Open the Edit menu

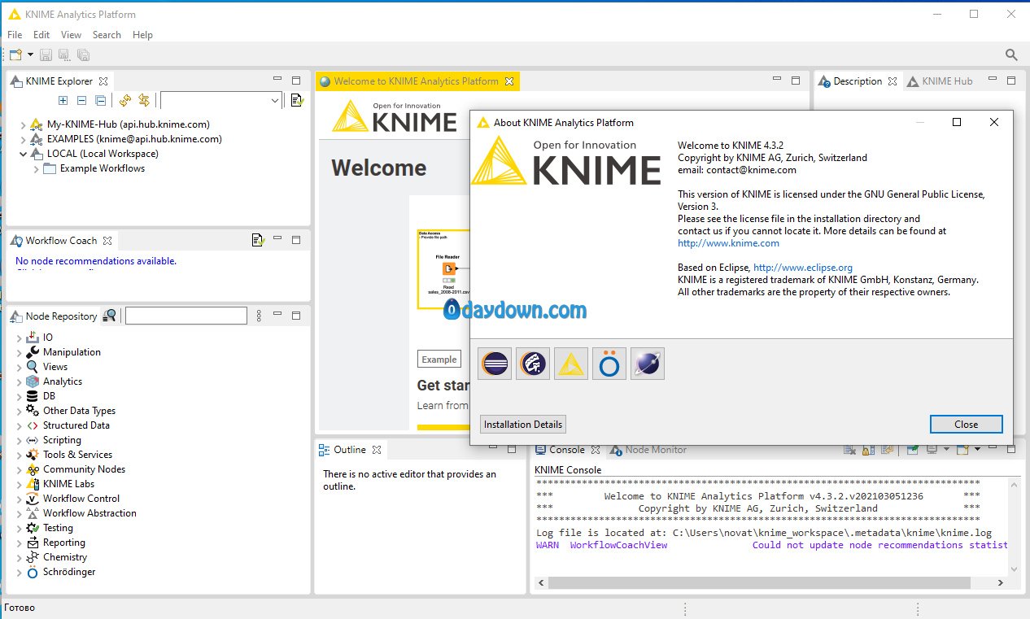point(41,35)
